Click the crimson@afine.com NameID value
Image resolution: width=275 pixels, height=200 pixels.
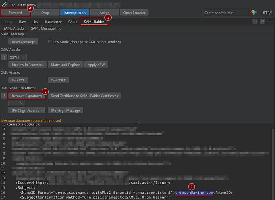click(194, 193)
